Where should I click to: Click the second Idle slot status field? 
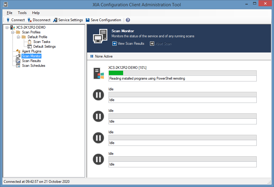pos(182,121)
